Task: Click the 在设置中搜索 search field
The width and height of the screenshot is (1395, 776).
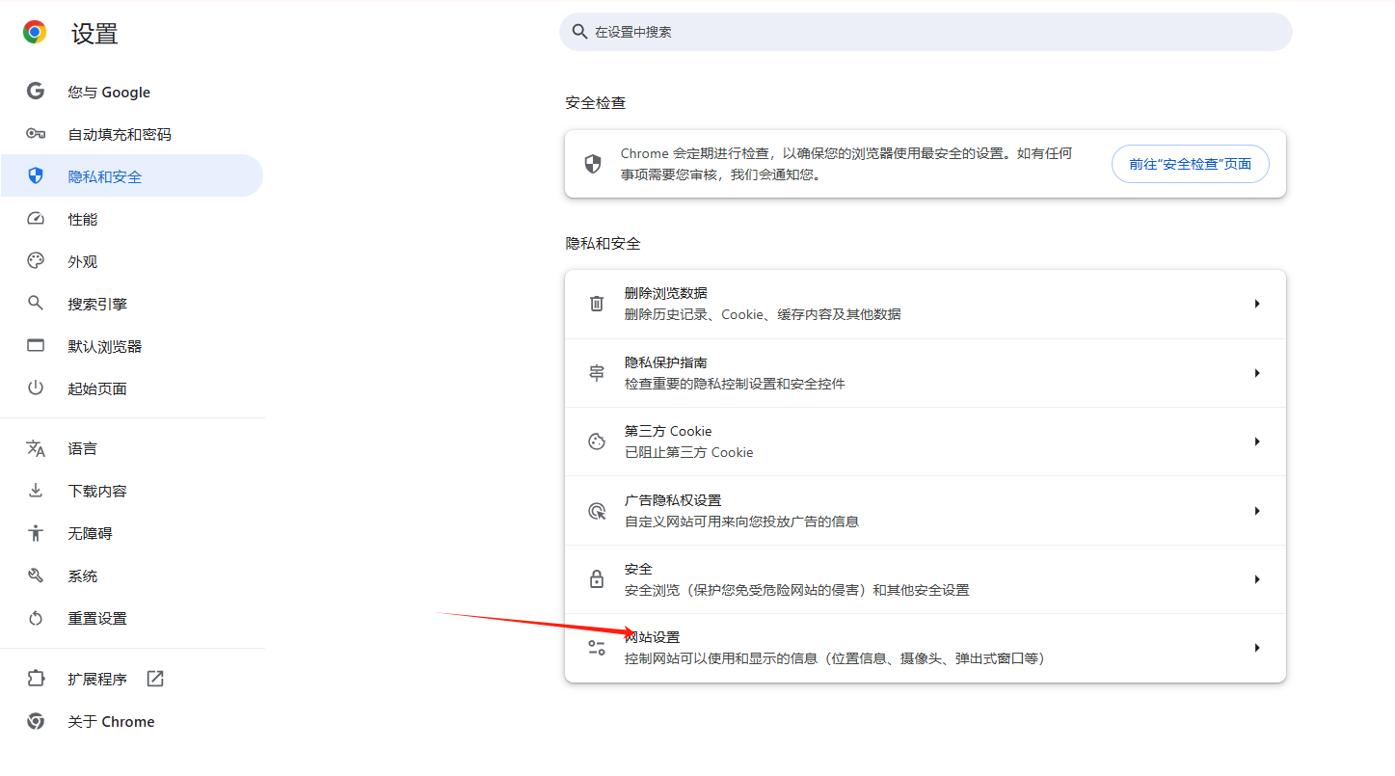Action: tap(926, 32)
